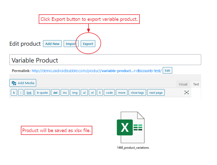The height and width of the screenshot is (165, 217).
Task: Click the Edit product heading
Action: click(25, 44)
